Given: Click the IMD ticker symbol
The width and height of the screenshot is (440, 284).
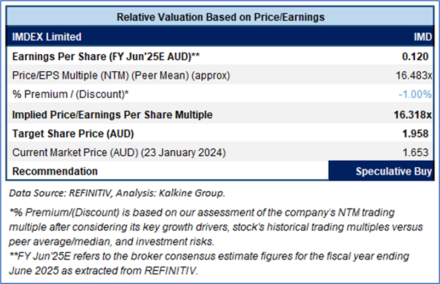Looking at the screenshot, I should coord(422,37).
